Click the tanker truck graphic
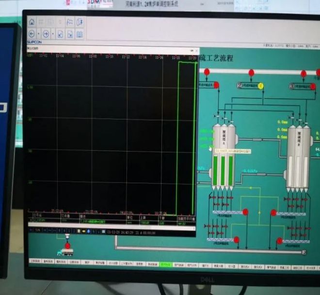Image resolution: width=320 pixels, height=295 pixels. pyautogui.click(x=65, y=253)
